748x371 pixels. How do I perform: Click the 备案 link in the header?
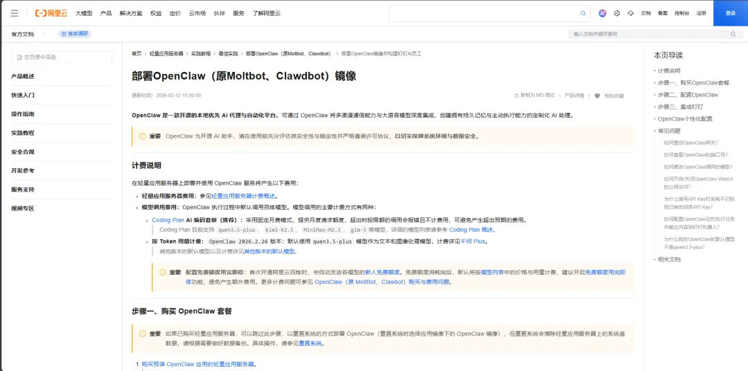(x=663, y=13)
